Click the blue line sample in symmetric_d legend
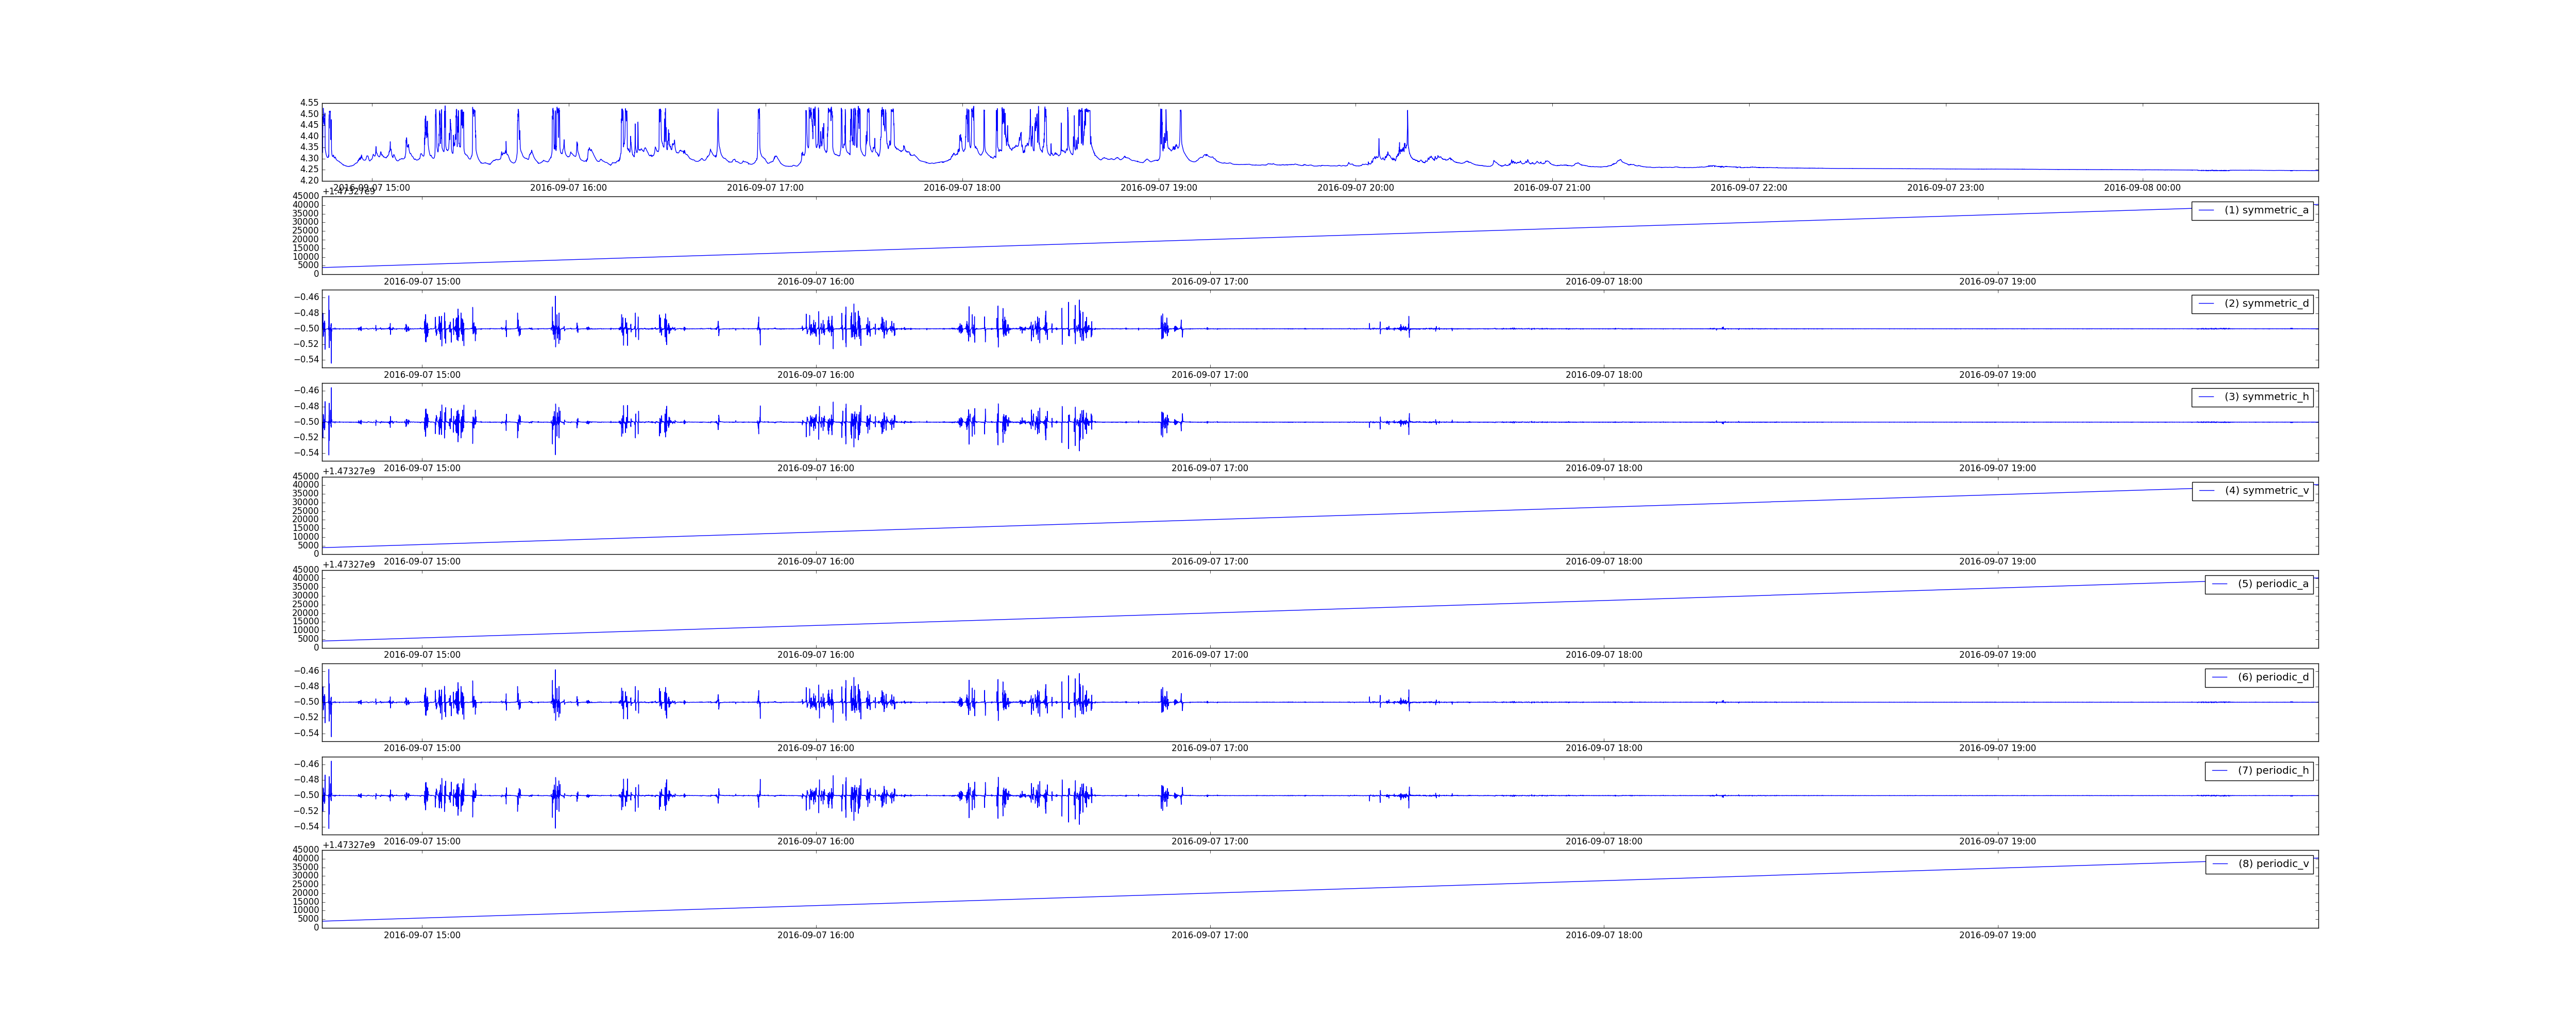Image resolution: width=2576 pixels, height=1031 pixels. click(2206, 304)
